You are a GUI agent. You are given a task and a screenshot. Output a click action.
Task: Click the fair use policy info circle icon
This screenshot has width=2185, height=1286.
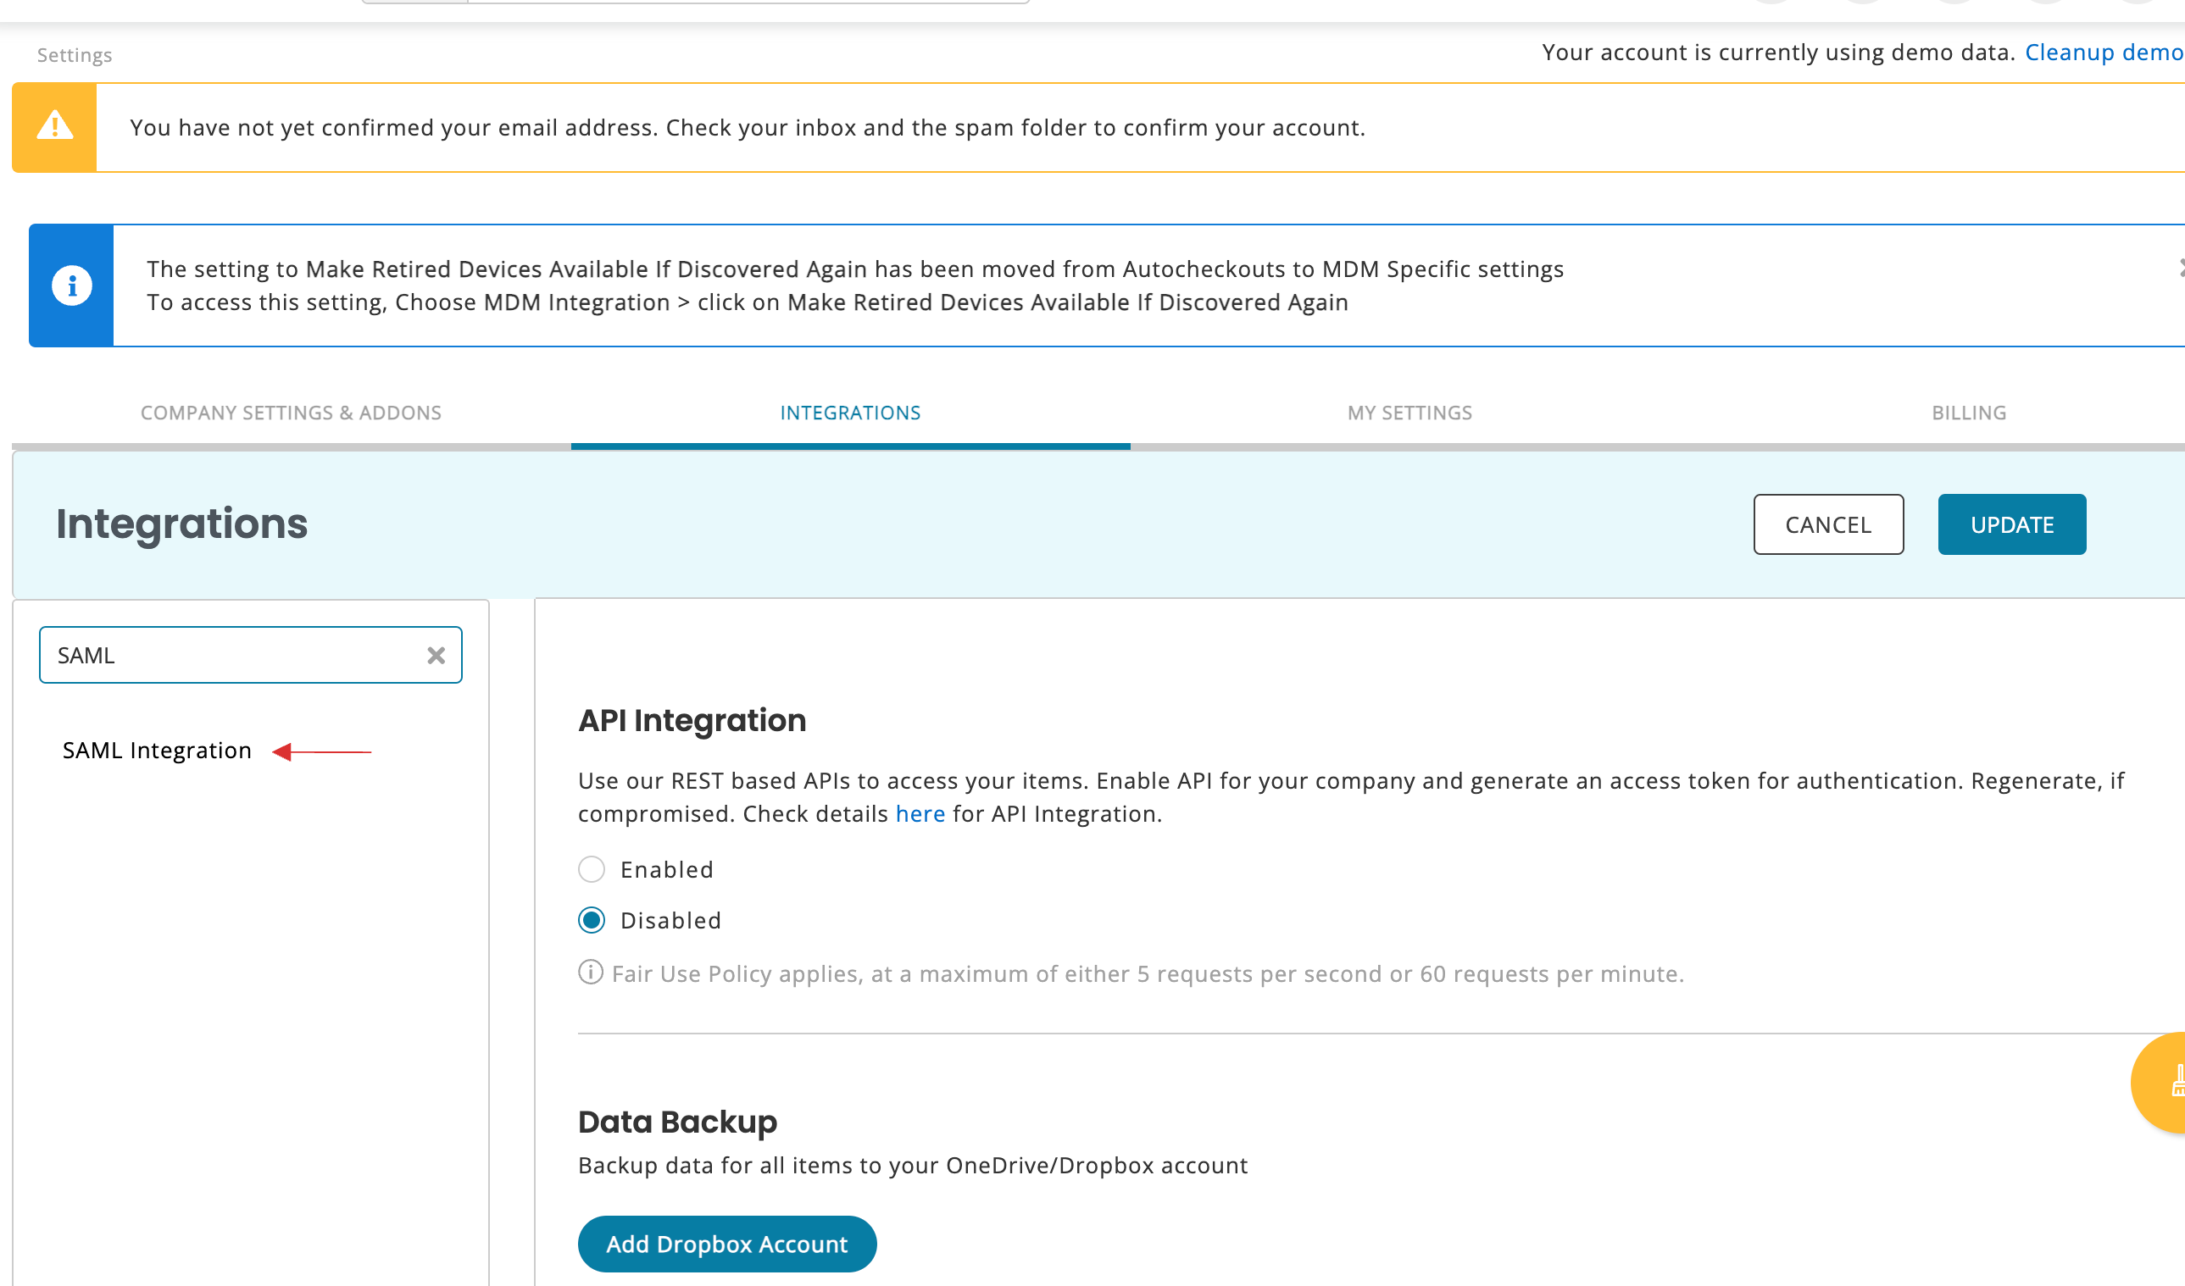click(590, 973)
